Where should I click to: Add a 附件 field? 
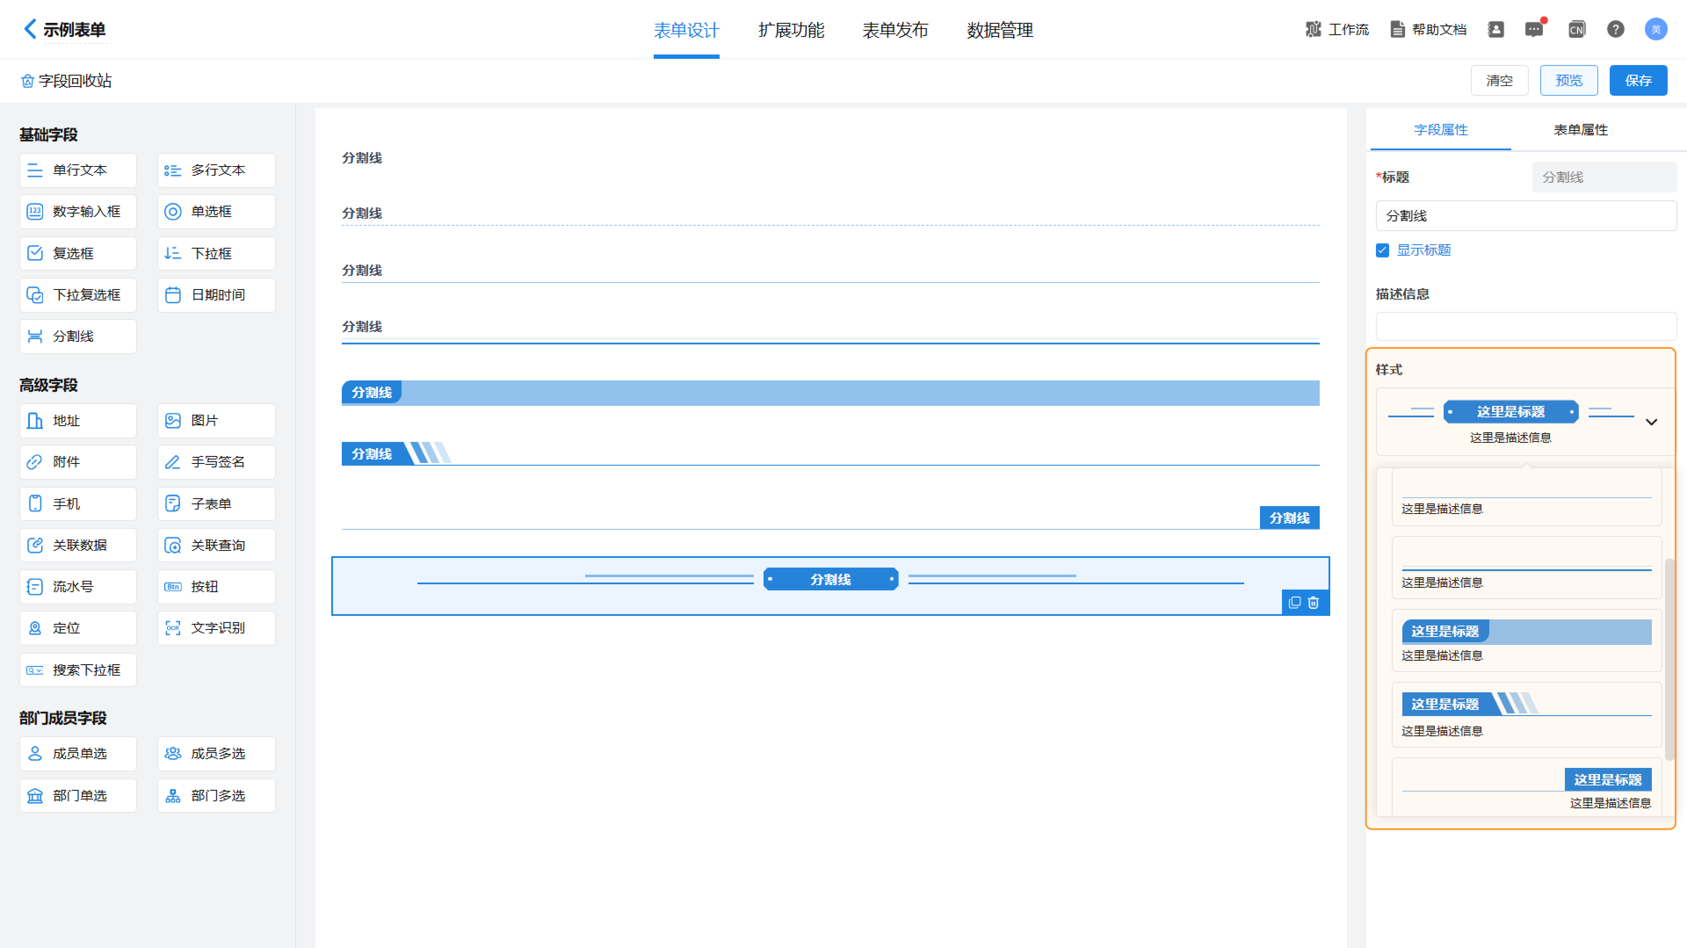pyautogui.click(x=78, y=462)
